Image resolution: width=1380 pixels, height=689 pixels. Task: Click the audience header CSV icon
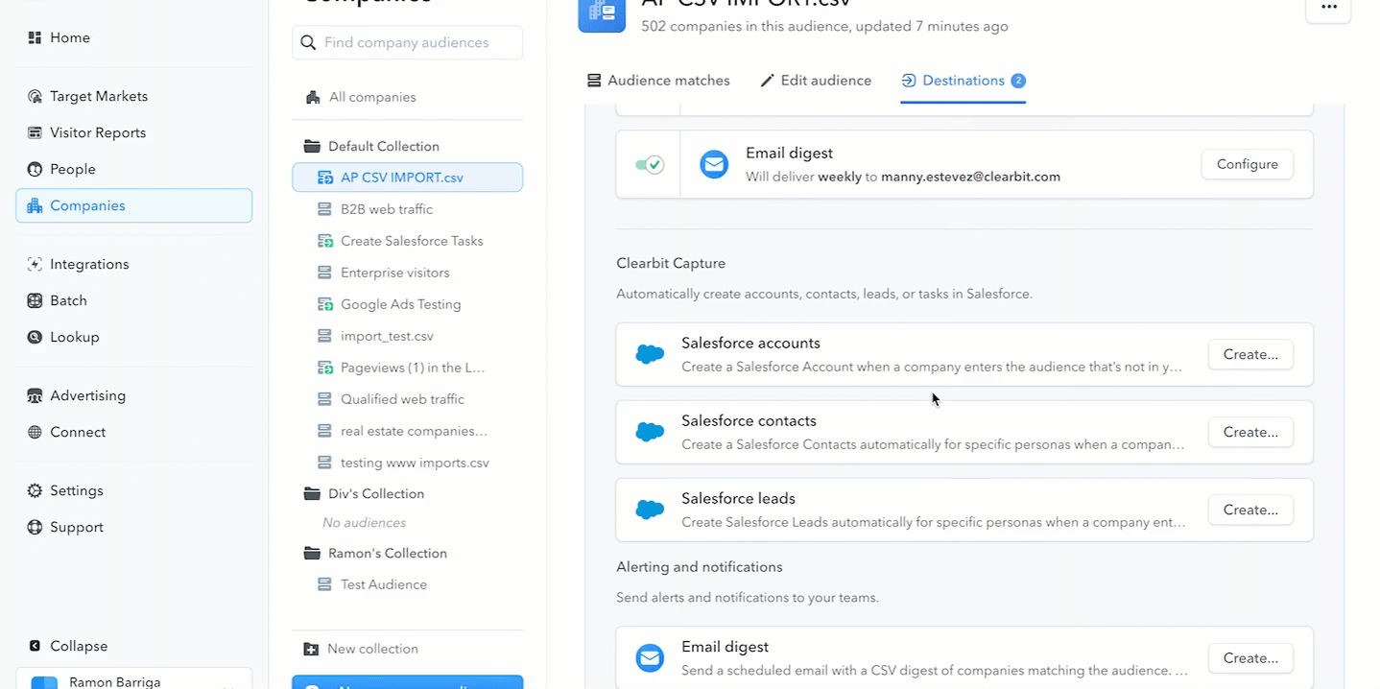tap(602, 12)
